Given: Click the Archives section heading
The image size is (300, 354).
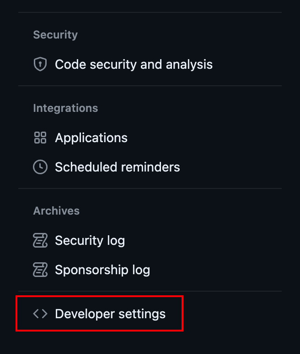Looking at the screenshot, I should pos(56,211).
